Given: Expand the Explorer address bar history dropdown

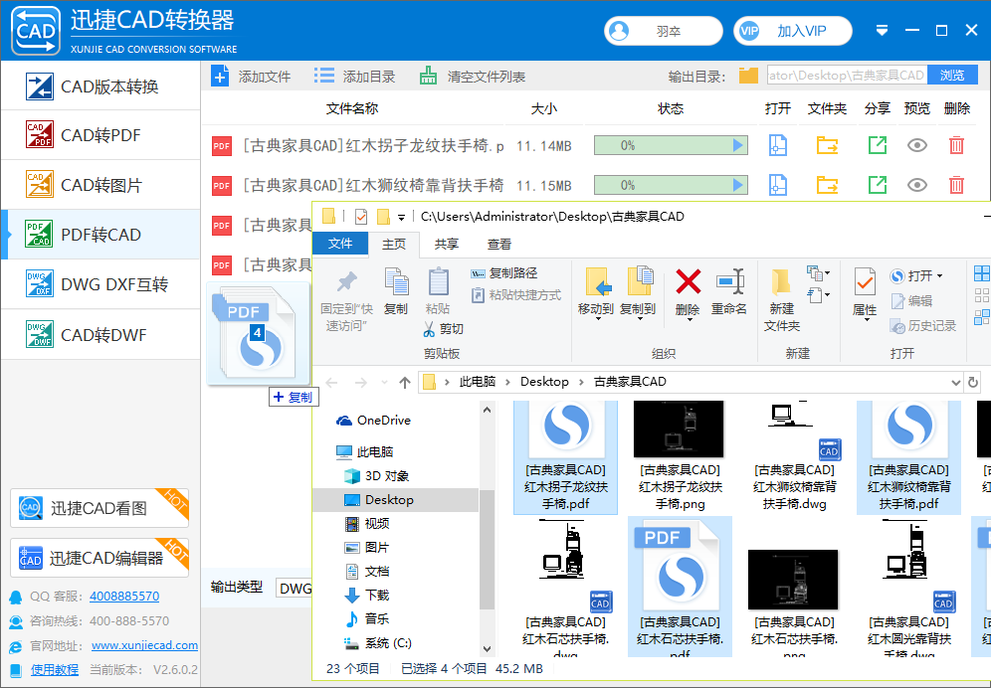Looking at the screenshot, I should (x=955, y=382).
